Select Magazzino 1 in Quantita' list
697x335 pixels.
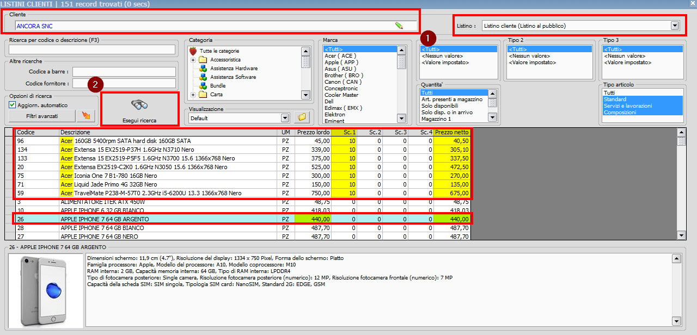coord(436,119)
